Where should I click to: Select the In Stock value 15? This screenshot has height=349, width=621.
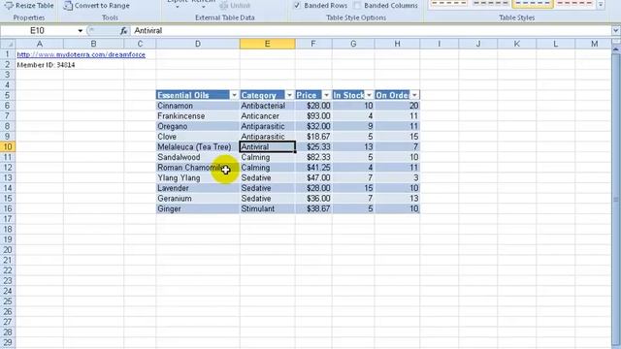(353, 188)
